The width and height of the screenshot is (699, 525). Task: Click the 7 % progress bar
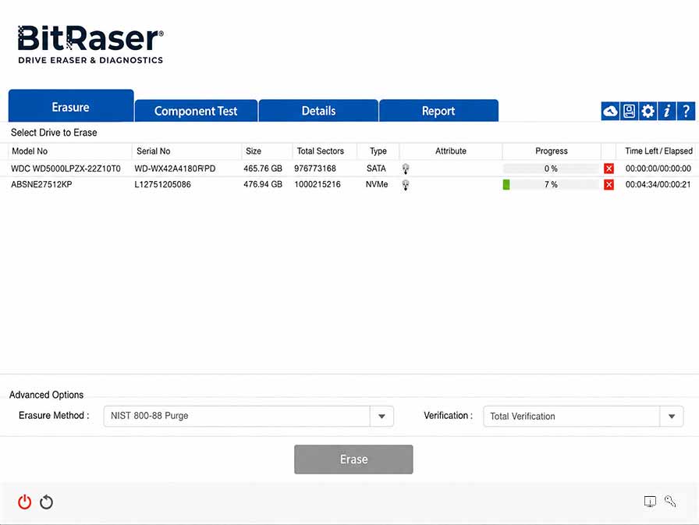click(551, 185)
